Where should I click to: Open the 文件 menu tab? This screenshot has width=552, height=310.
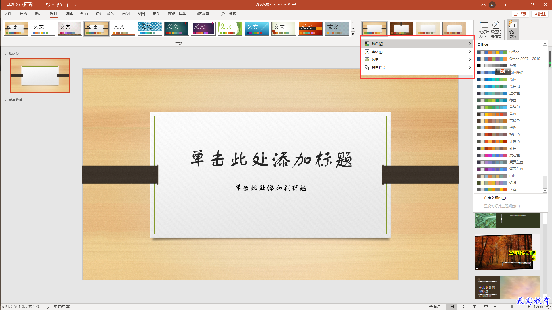click(x=8, y=14)
